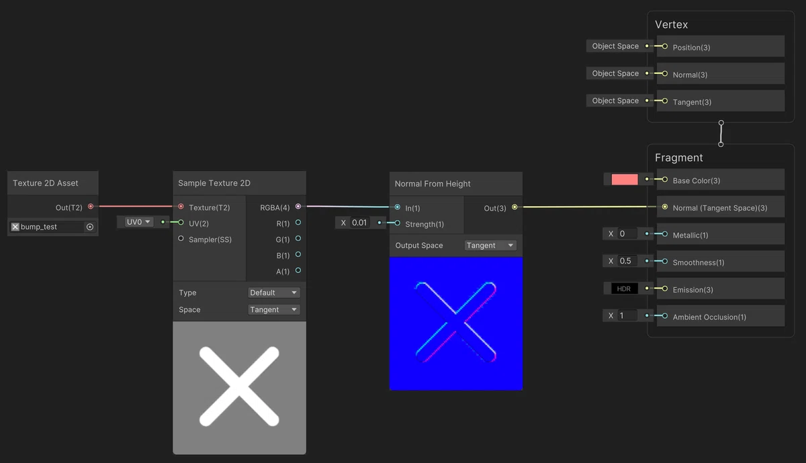This screenshot has width=806, height=463.
Task: Click Normal From Height Out(3) port
Action: pyautogui.click(x=514, y=207)
